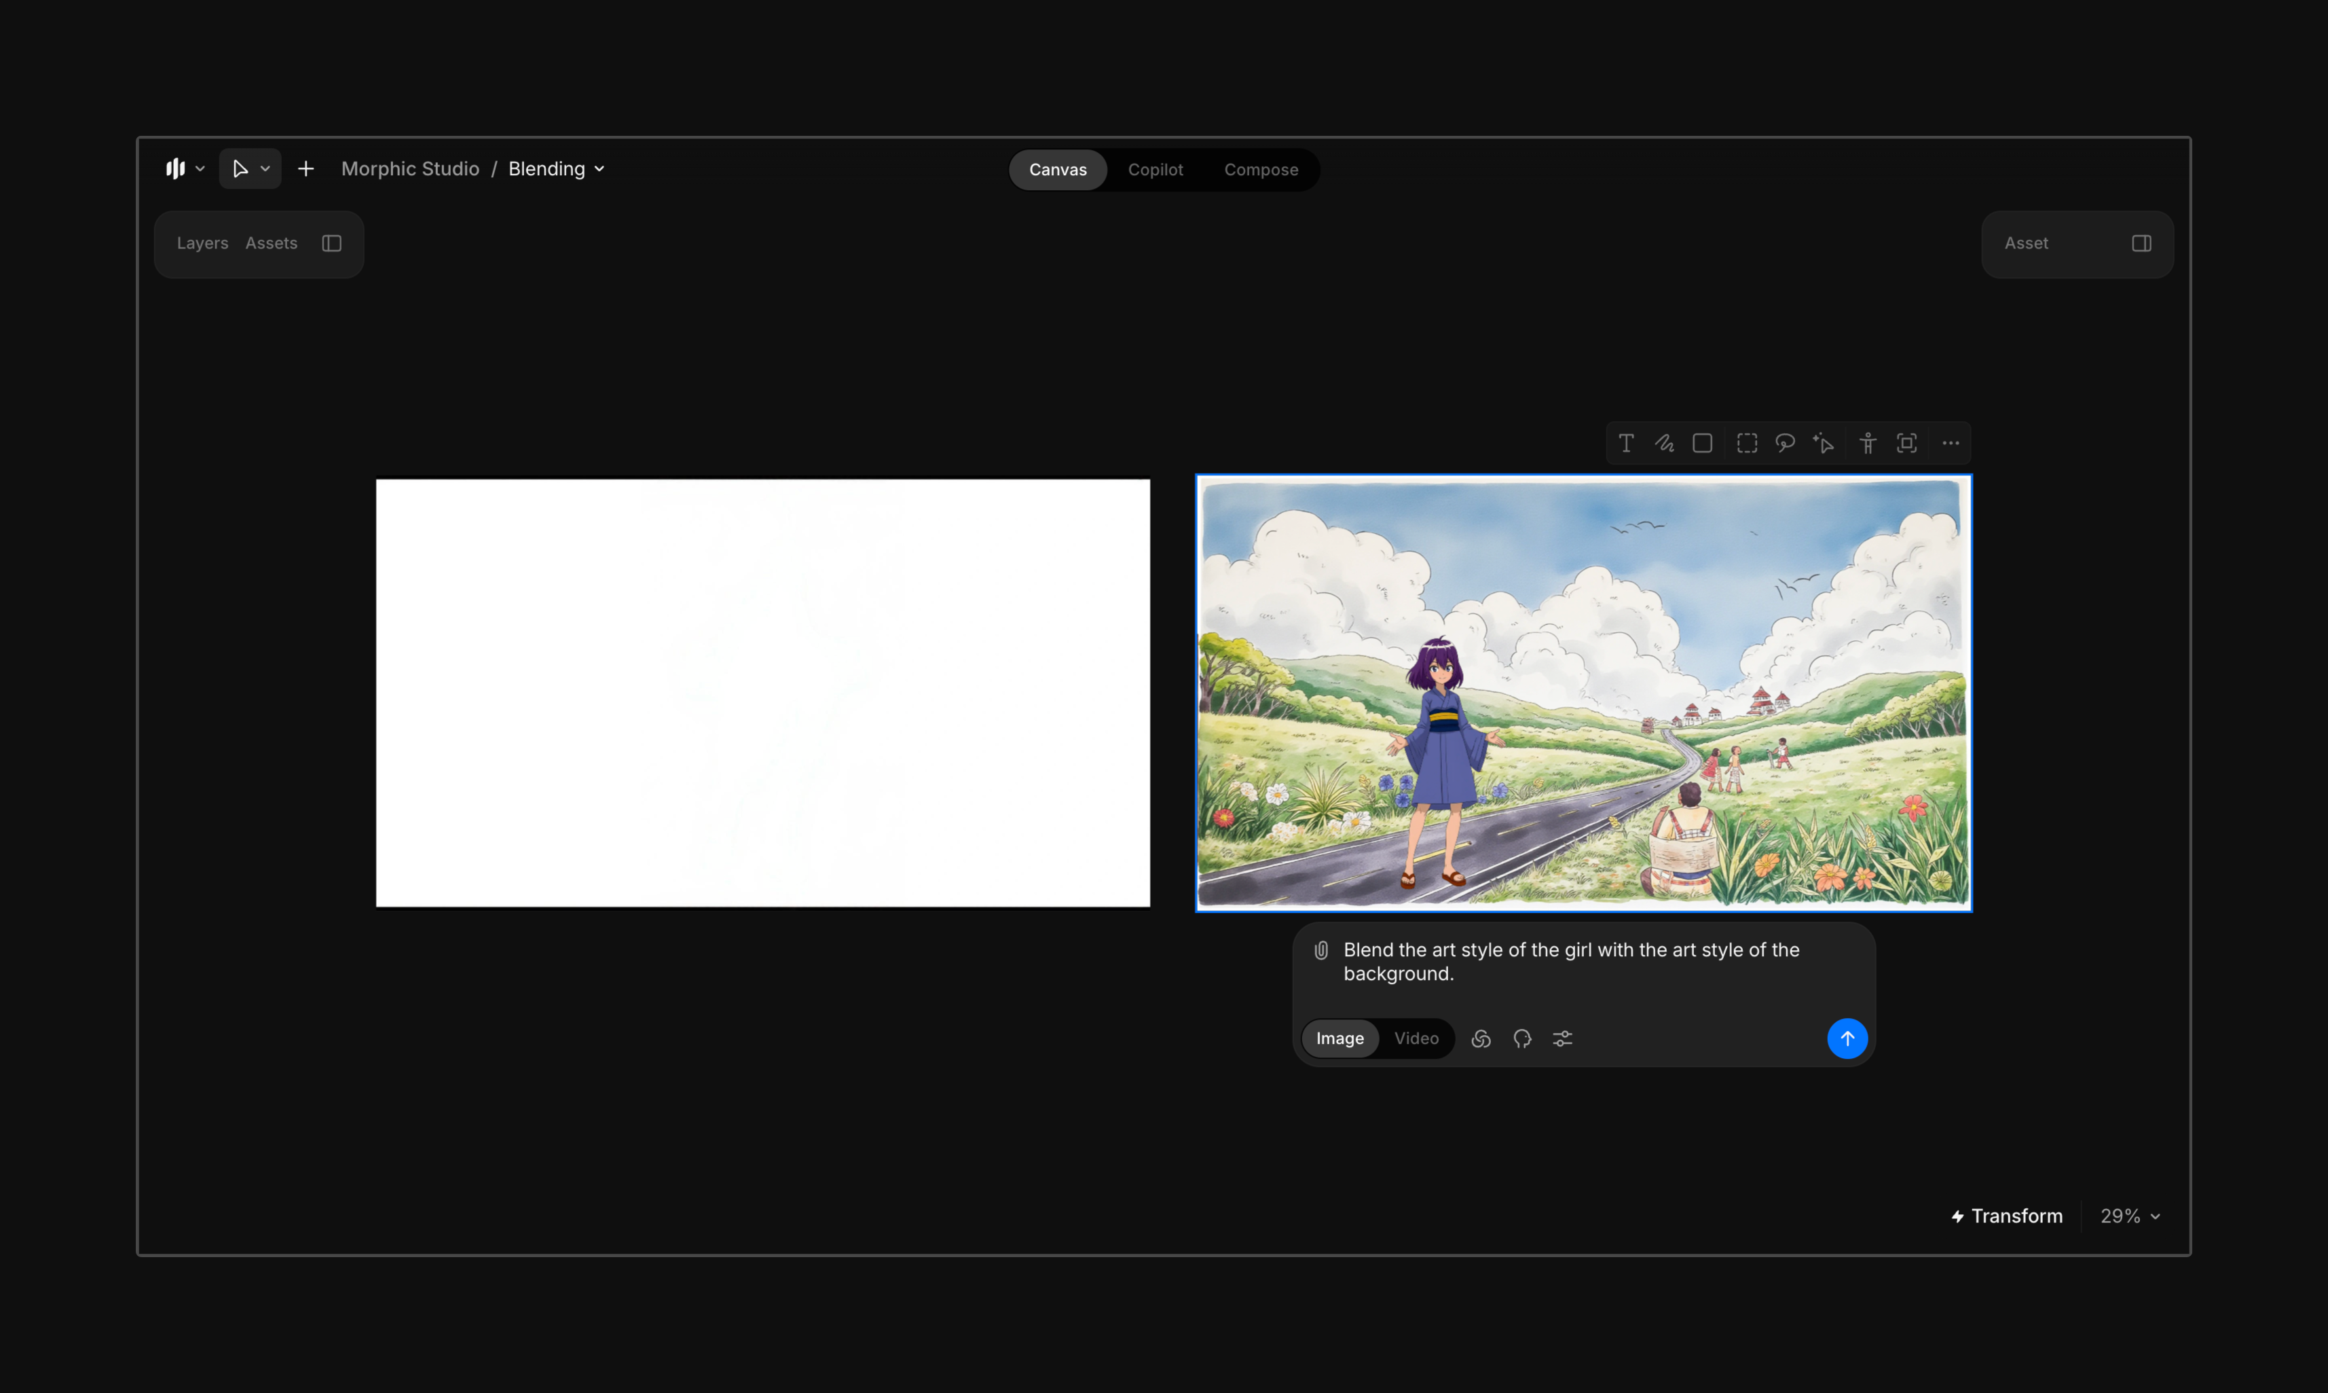Image resolution: width=2328 pixels, height=1393 pixels.
Task: Select the Text tool
Action: tap(1626, 443)
